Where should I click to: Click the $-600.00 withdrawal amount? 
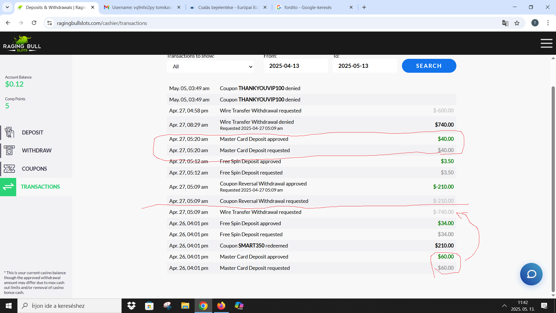(x=443, y=110)
